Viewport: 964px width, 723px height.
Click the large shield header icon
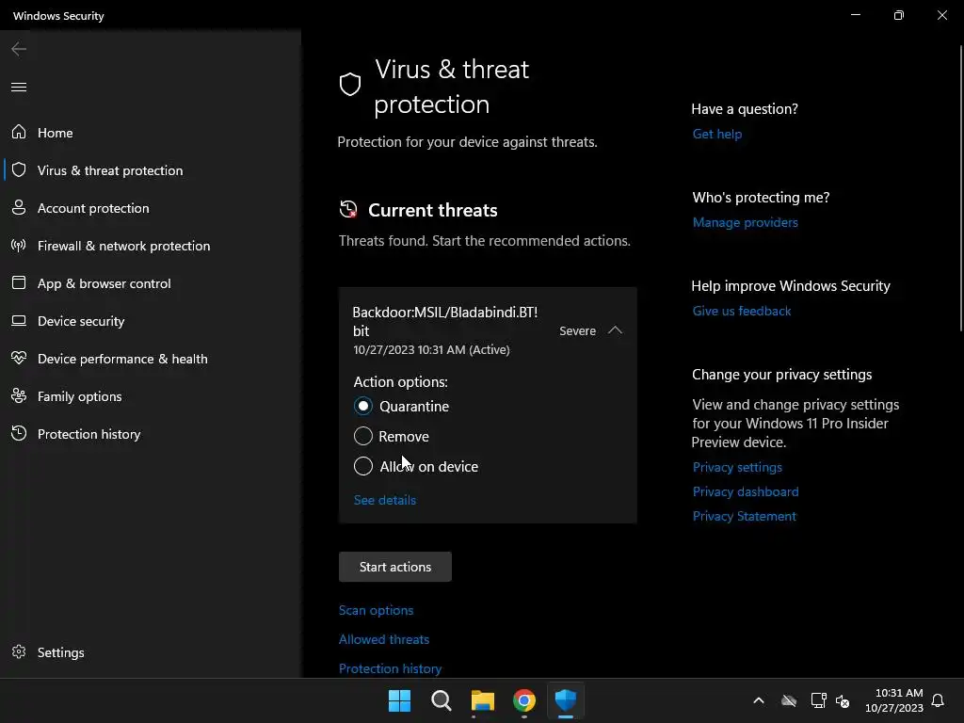350,84
